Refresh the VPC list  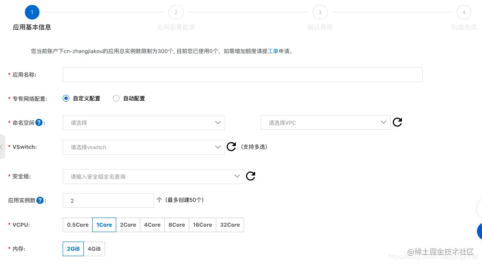pyautogui.click(x=397, y=122)
